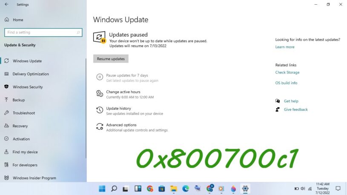Viewport: 347px width, 195px height.
Task: Click the search magnifier in Find a setting
Action: pyautogui.click(x=78, y=32)
